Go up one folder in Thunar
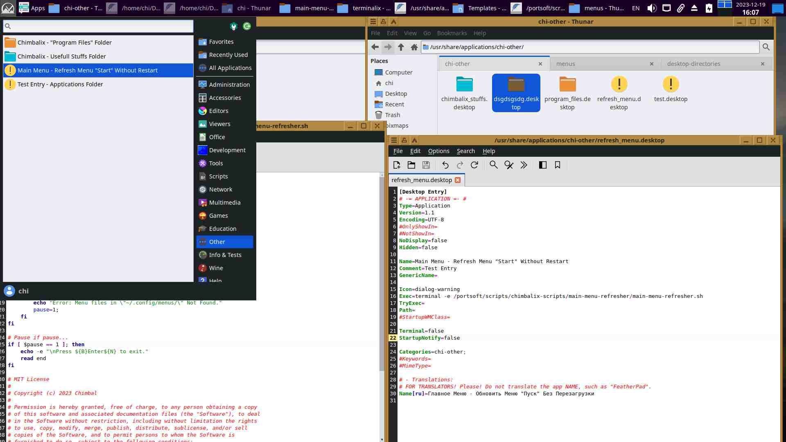 tap(401, 47)
